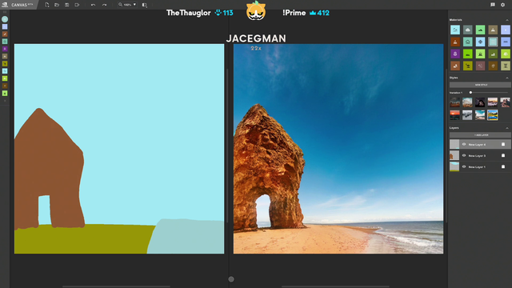Collapse the Layers panel section
The height and width of the screenshot is (288, 512).
click(x=507, y=128)
